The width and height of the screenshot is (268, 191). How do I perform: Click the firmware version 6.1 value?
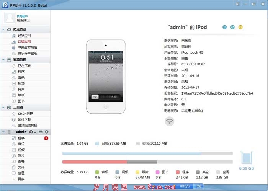tap(184, 99)
